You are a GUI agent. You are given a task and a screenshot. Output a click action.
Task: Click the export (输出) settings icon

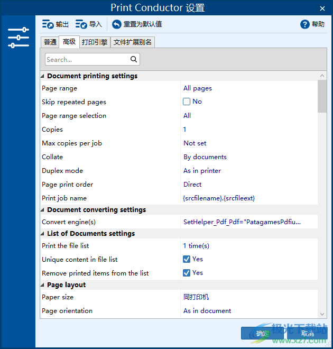coord(48,24)
